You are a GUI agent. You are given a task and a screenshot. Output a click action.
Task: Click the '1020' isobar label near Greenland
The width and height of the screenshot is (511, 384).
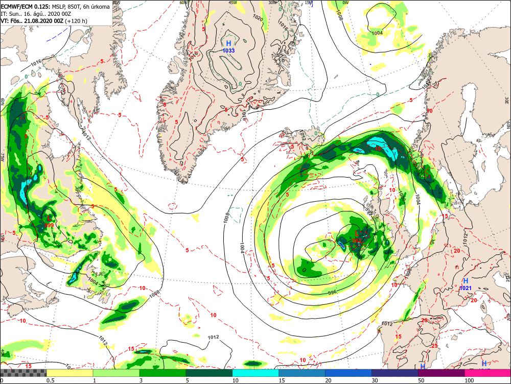point(258,17)
